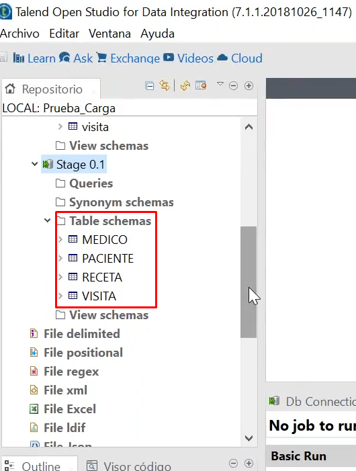Open the Ayuda menu

click(x=157, y=34)
